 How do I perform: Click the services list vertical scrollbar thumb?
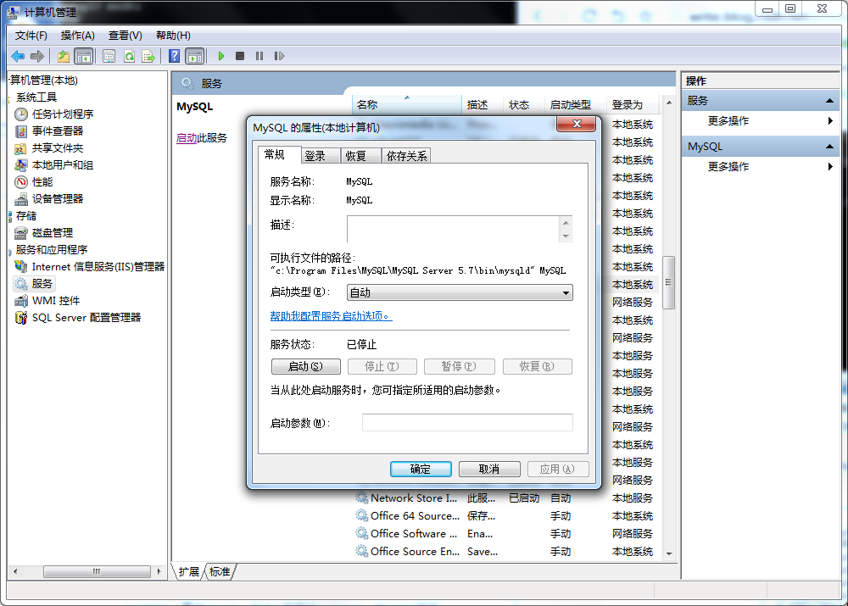click(x=668, y=282)
